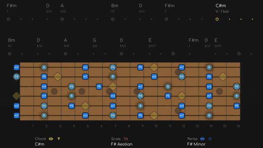Open the F# Minor pentatonic selector
Image resolution: width=263 pixels, height=148 pixels.
click(x=196, y=144)
